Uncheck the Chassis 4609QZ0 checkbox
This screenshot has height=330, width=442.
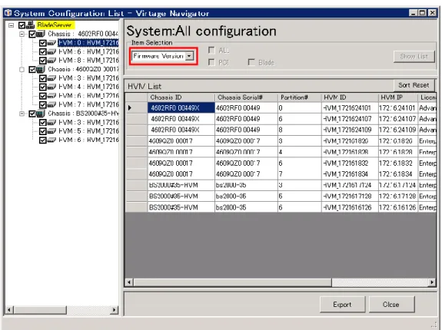(x=32, y=70)
